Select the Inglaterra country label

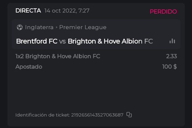coord(39,27)
